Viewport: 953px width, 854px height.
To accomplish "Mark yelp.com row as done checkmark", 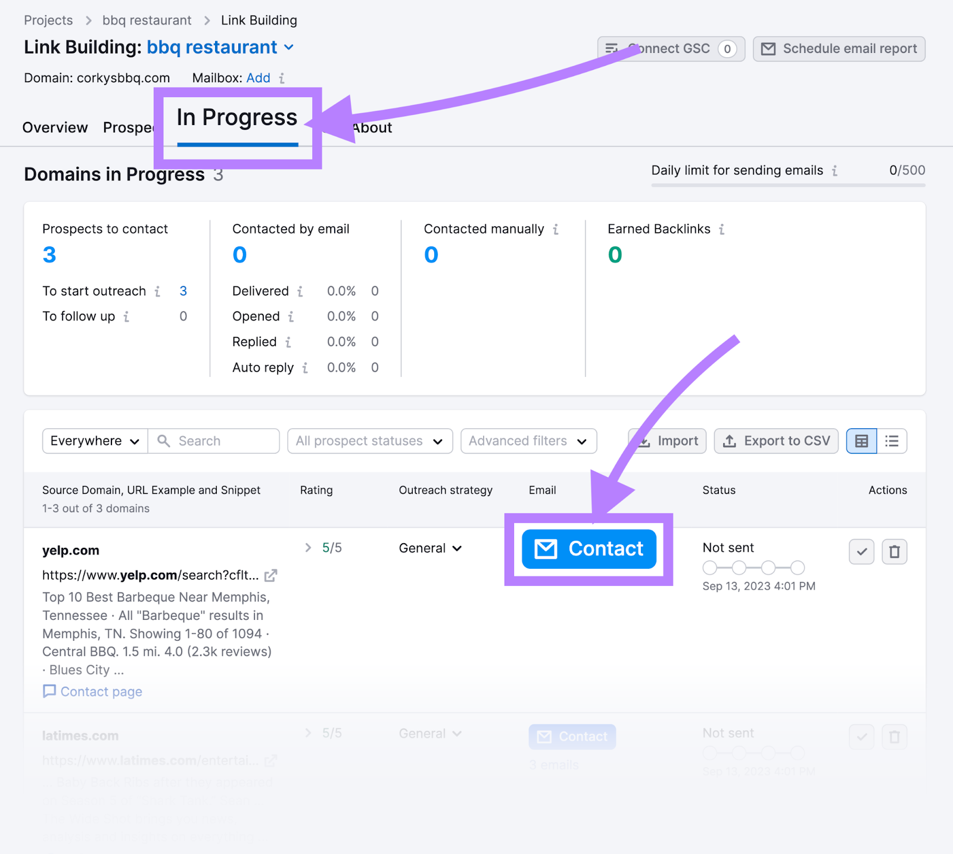I will [861, 551].
